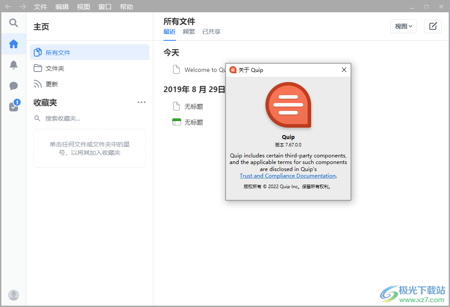
Task: Select 更新 in sidebar
Action: pos(90,84)
